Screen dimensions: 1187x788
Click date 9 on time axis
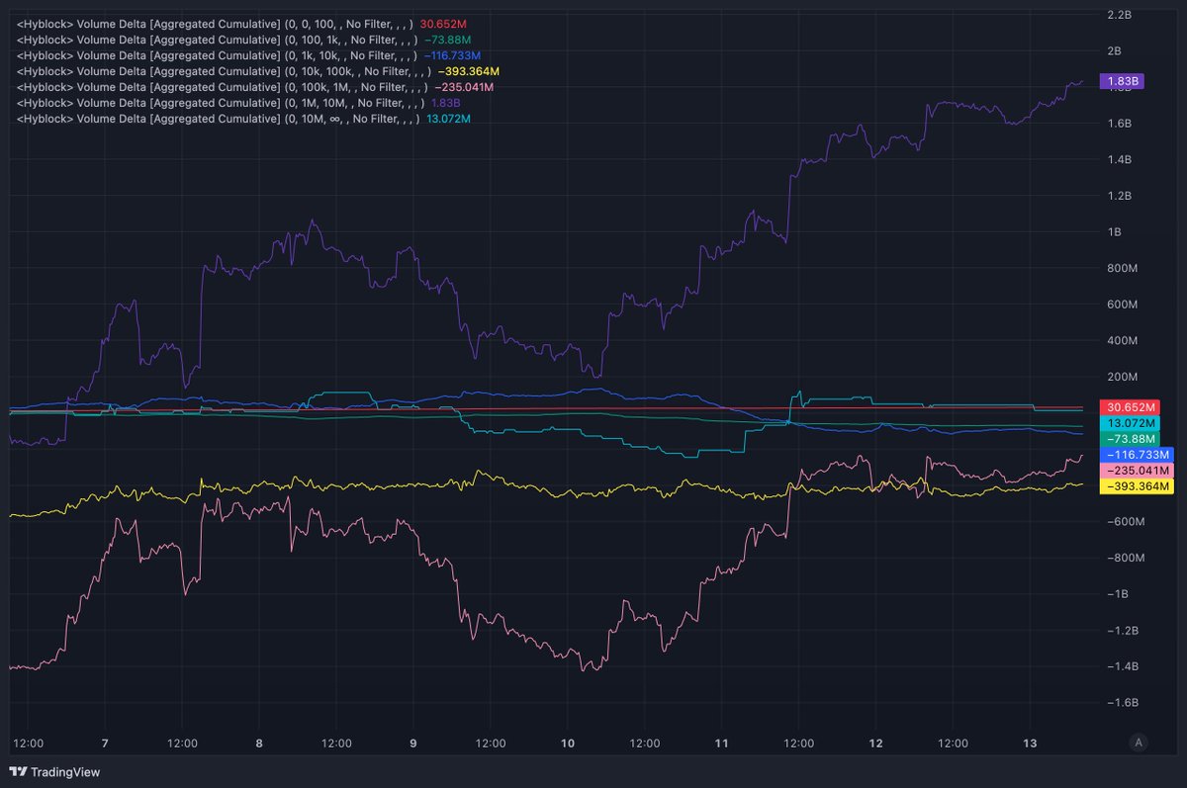pos(412,743)
